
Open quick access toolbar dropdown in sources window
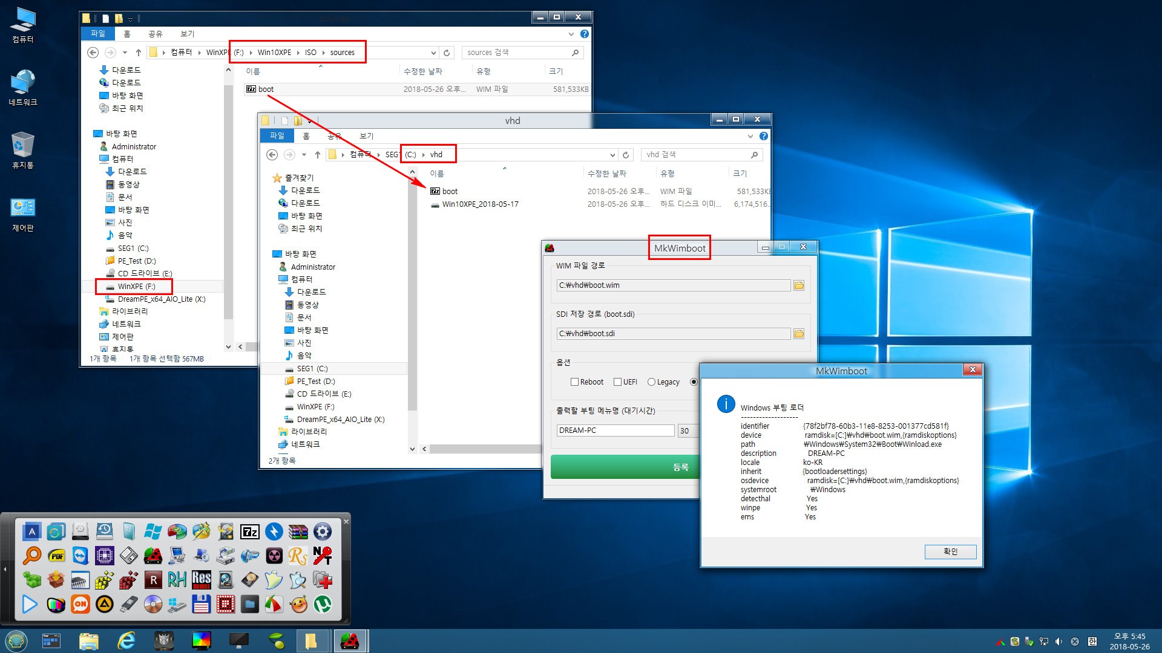point(130,19)
